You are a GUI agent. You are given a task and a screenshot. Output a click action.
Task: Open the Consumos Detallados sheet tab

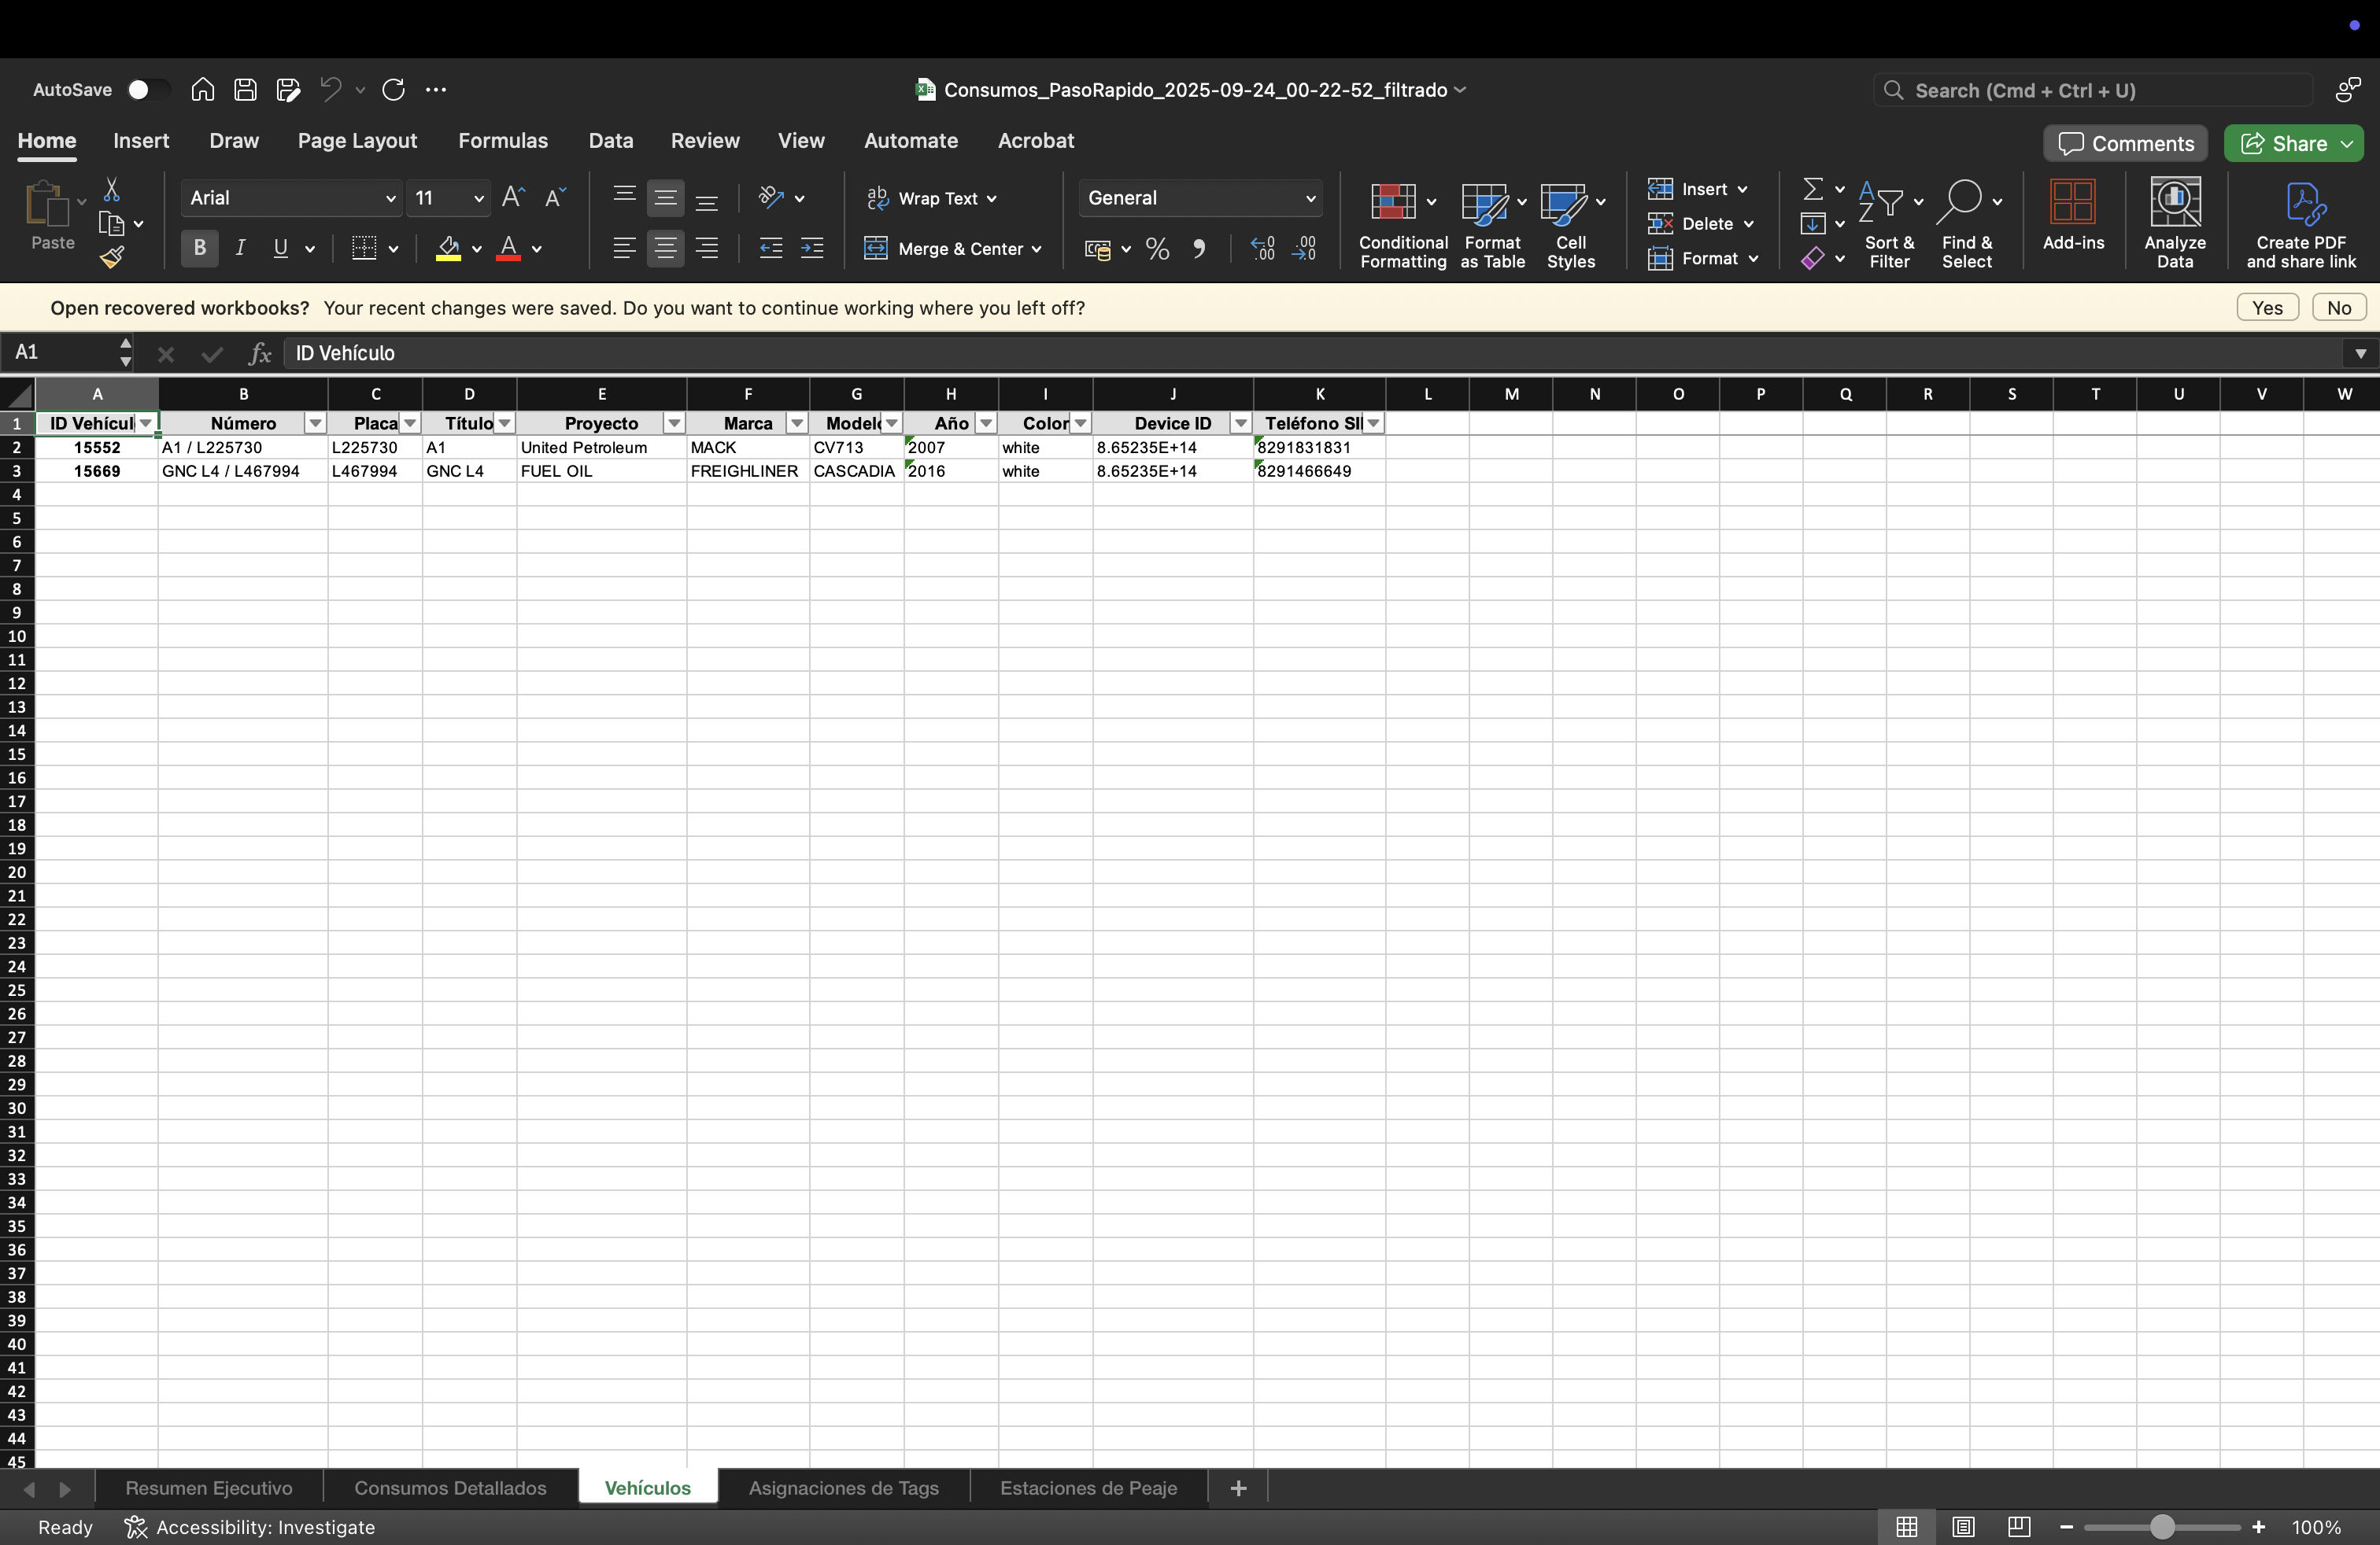[x=449, y=1488]
